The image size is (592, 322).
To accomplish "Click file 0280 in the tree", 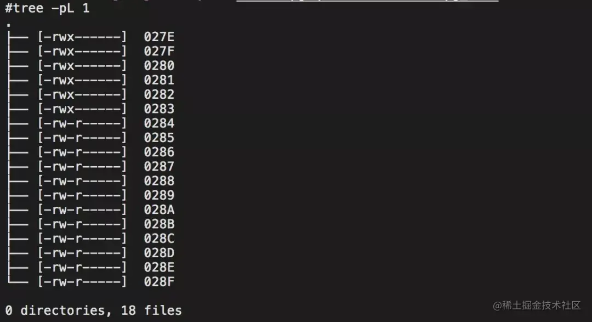I will pos(159,65).
